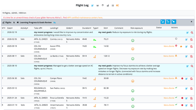Click the green smiley risk icon for Corinto flight
The width and height of the screenshot is (196, 110).
(133, 41)
